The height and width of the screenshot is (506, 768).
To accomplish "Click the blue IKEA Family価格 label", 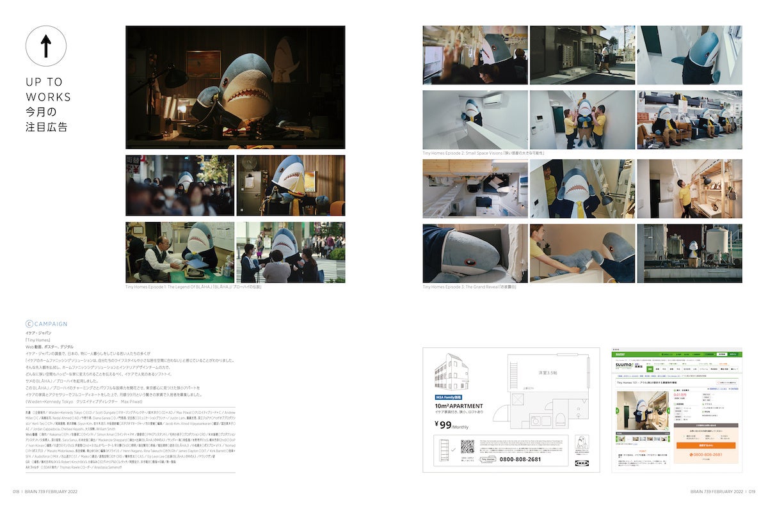I will (x=448, y=397).
